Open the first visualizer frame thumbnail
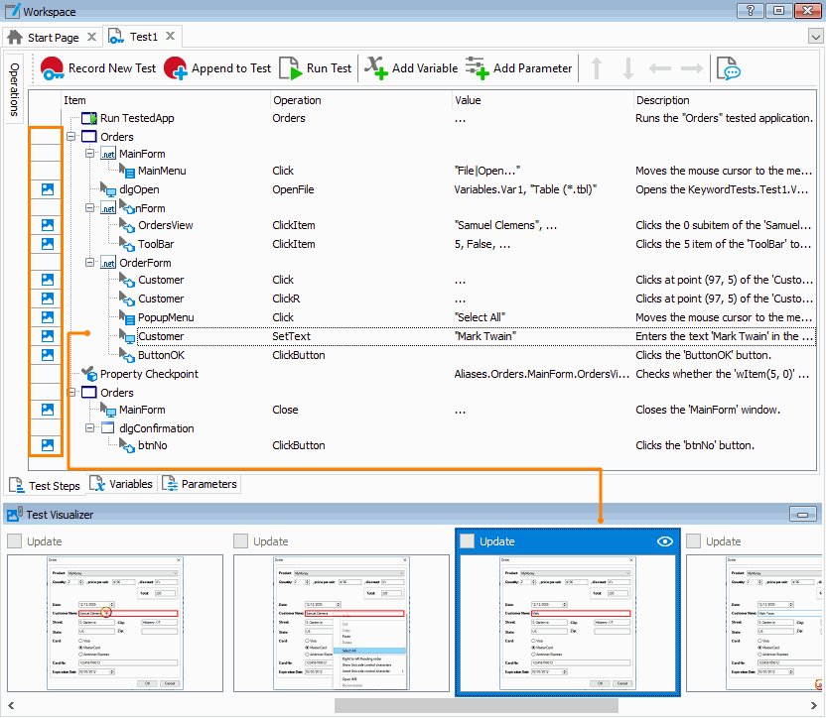The image size is (826, 718). [115, 623]
